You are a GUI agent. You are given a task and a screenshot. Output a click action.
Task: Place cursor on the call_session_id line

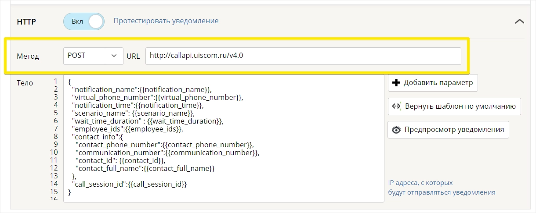(x=130, y=184)
